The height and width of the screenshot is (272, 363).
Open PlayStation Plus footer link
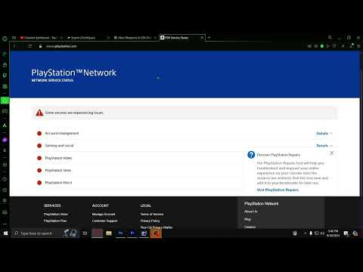[55, 221]
